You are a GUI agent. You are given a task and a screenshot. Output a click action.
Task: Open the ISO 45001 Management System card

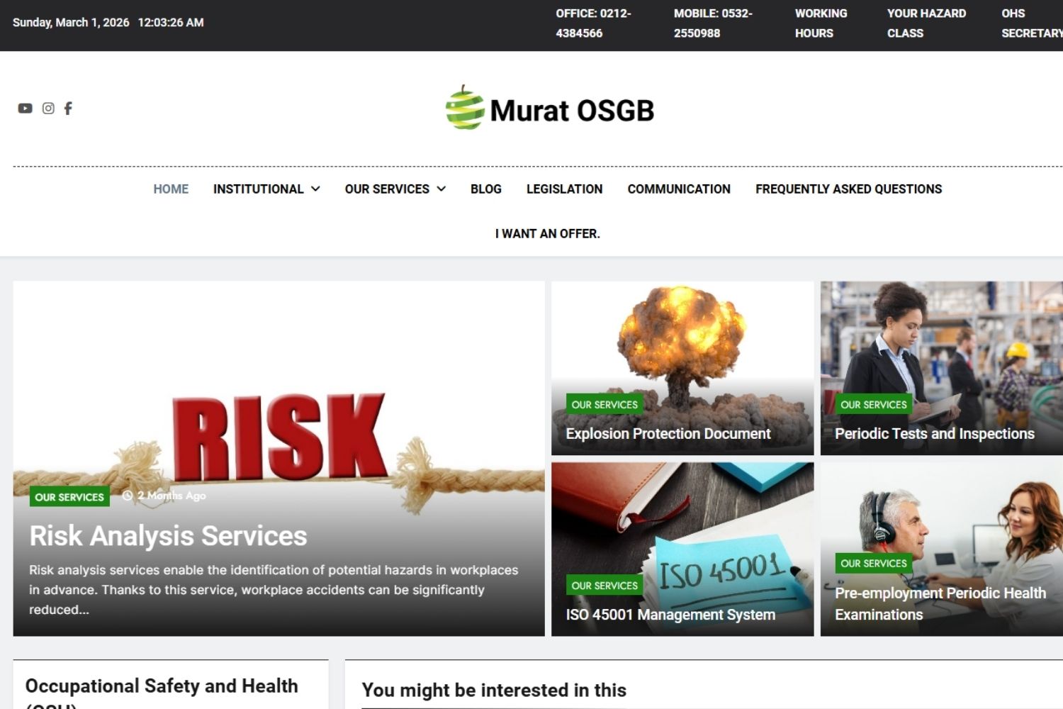coord(670,615)
